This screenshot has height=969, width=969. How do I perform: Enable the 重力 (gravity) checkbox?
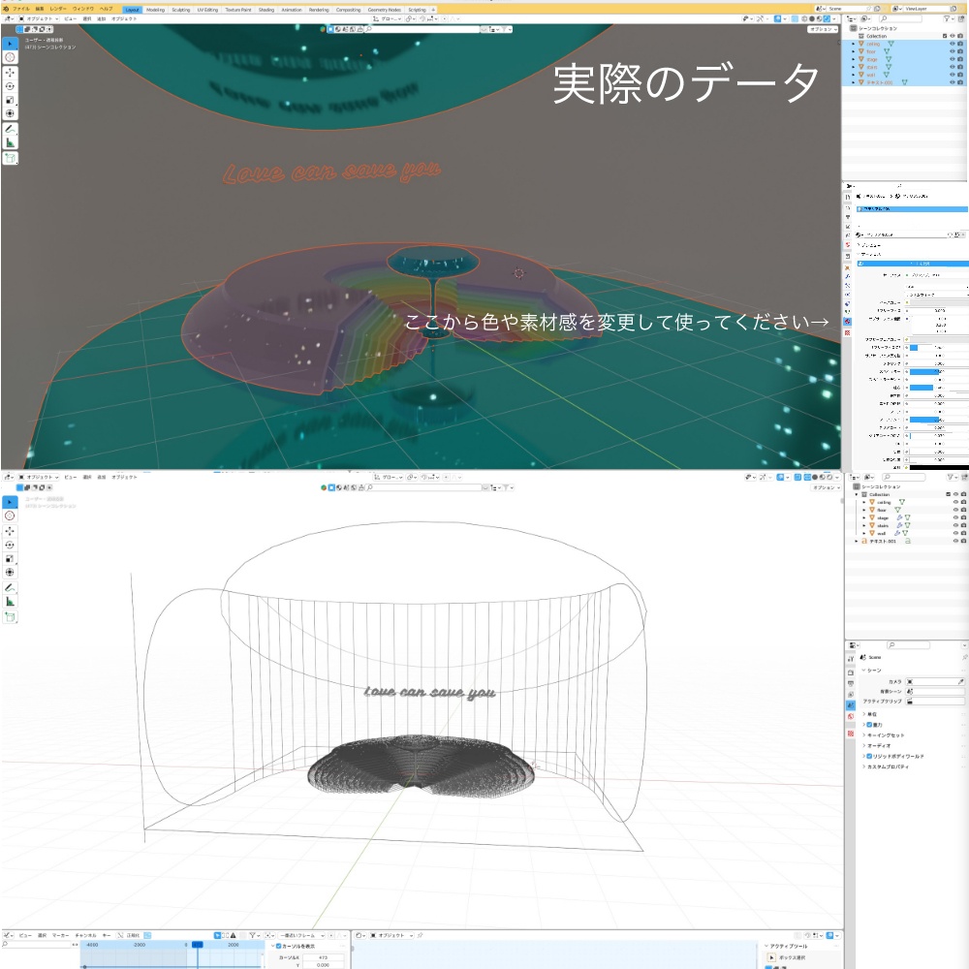(869, 724)
